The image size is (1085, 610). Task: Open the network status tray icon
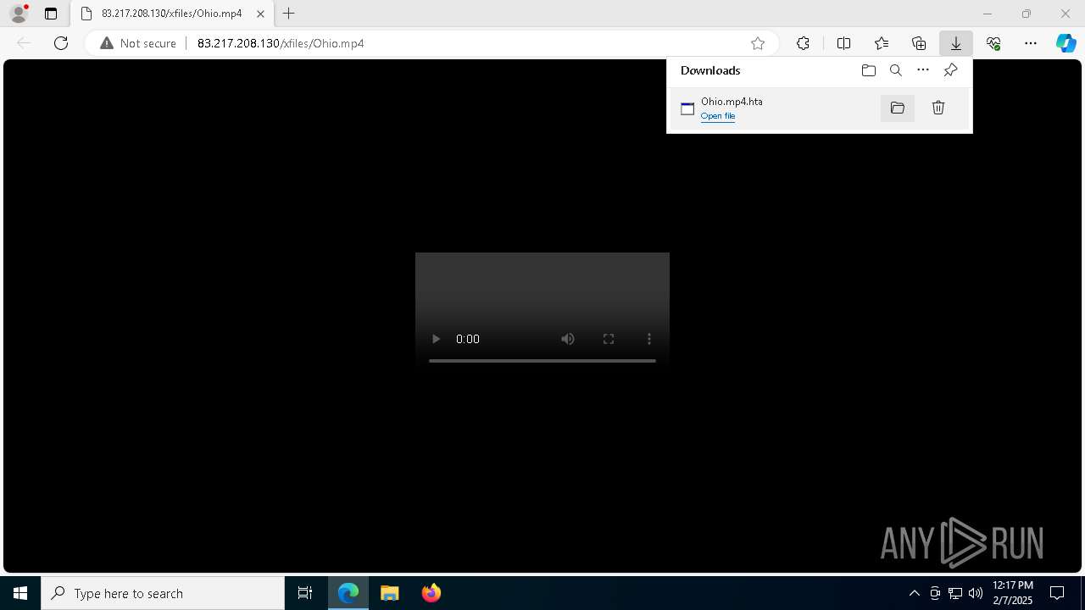coord(955,593)
